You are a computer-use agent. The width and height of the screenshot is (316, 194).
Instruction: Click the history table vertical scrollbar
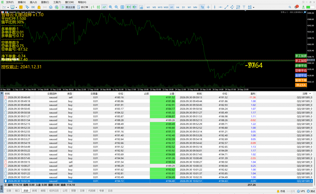click(314, 171)
